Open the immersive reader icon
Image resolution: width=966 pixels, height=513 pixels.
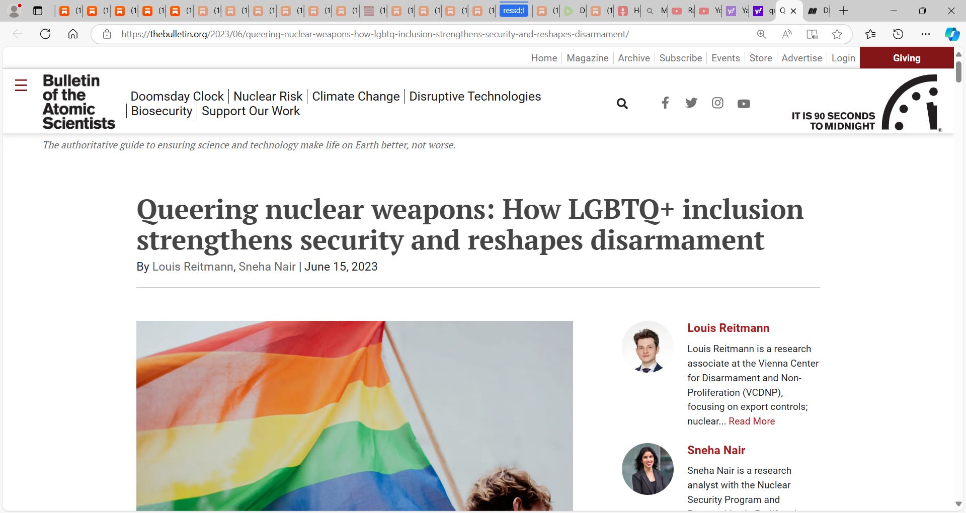[x=812, y=34]
